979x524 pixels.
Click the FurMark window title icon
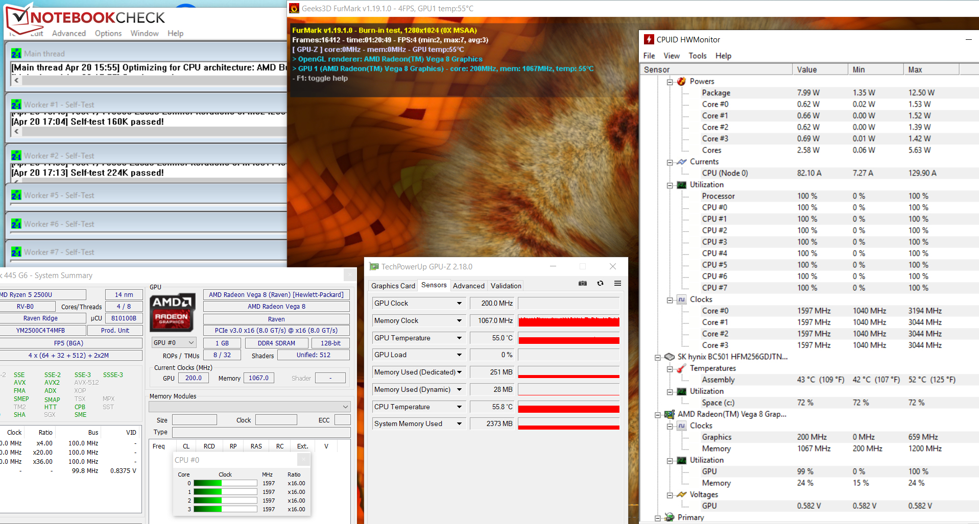click(294, 8)
